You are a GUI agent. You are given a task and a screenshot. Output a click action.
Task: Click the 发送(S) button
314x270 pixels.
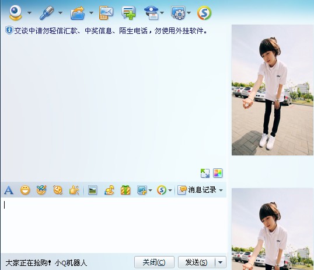(x=197, y=262)
